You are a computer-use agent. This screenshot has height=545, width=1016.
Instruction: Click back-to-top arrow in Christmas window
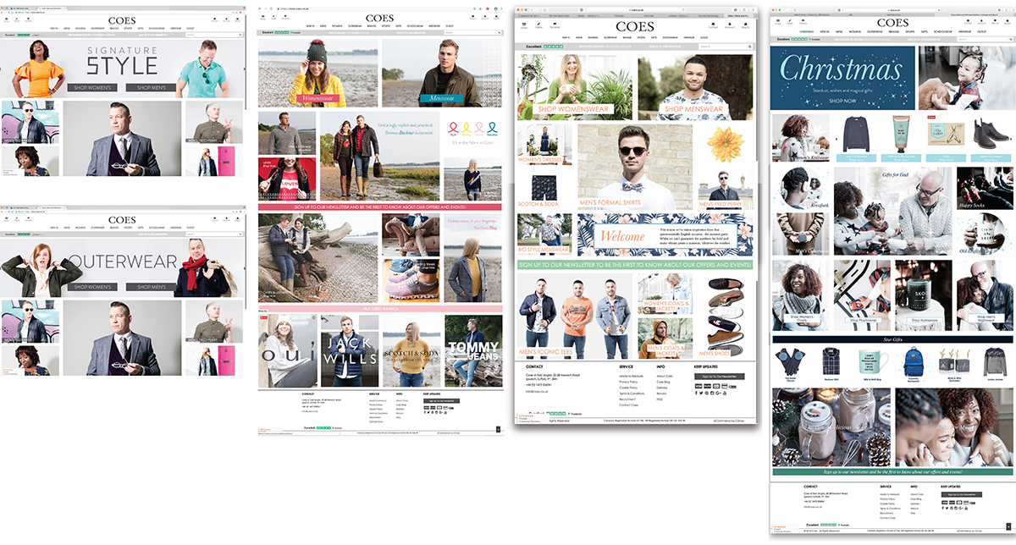[x=1008, y=526]
